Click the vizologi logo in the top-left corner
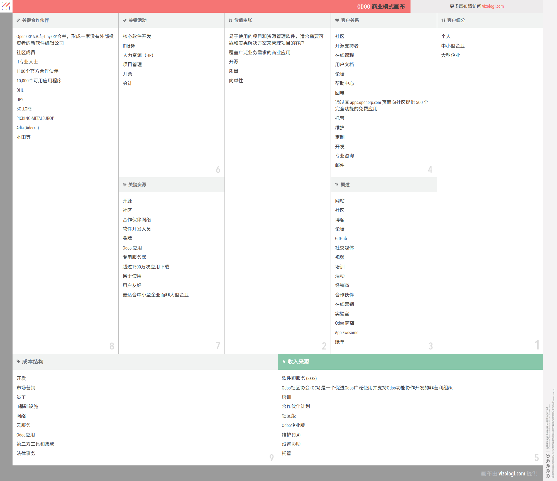The height and width of the screenshot is (481, 557). [x=6, y=6]
